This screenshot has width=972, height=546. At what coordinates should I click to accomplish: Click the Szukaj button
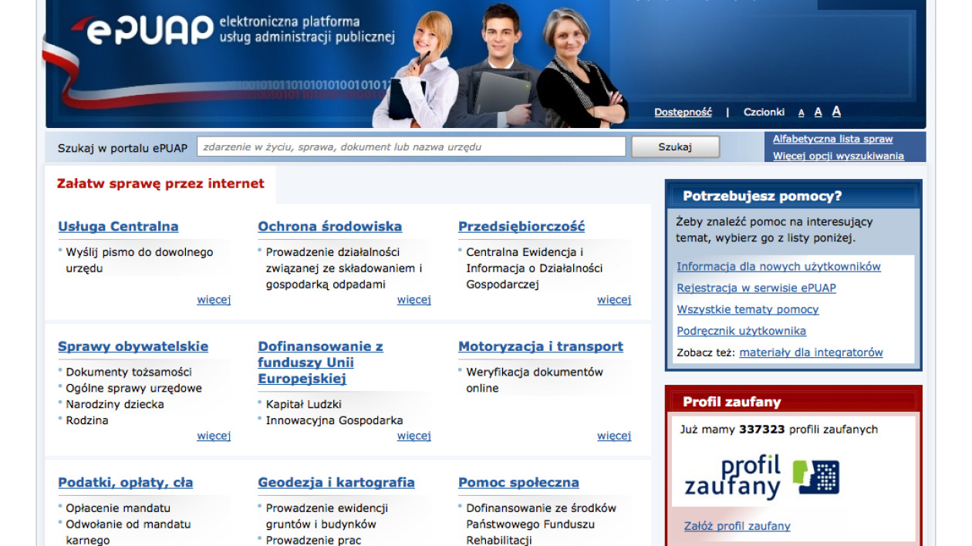click(675, 147)
